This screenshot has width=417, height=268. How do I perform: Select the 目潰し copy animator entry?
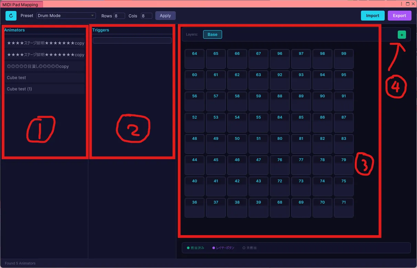coord(45,66)
